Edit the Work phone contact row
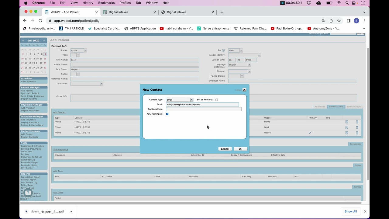The width and height of the screenshot is (389, 219). [346, 127]
